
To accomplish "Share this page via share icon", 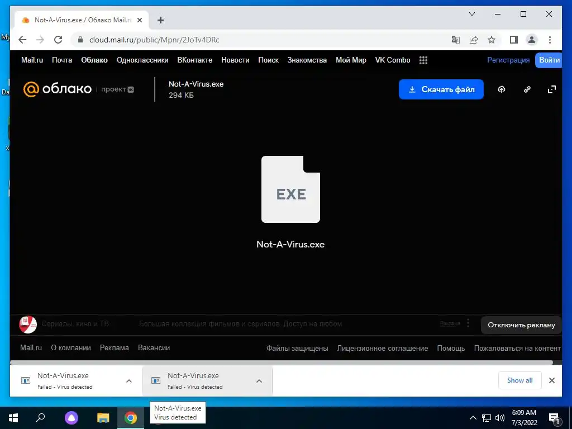I will [x=474, y=40].
